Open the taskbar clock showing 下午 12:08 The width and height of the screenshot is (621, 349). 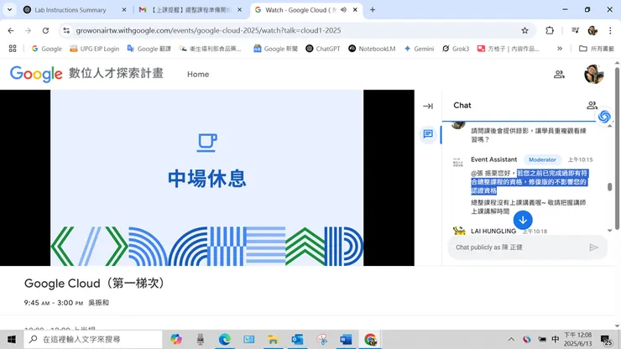tap(577, 340)
